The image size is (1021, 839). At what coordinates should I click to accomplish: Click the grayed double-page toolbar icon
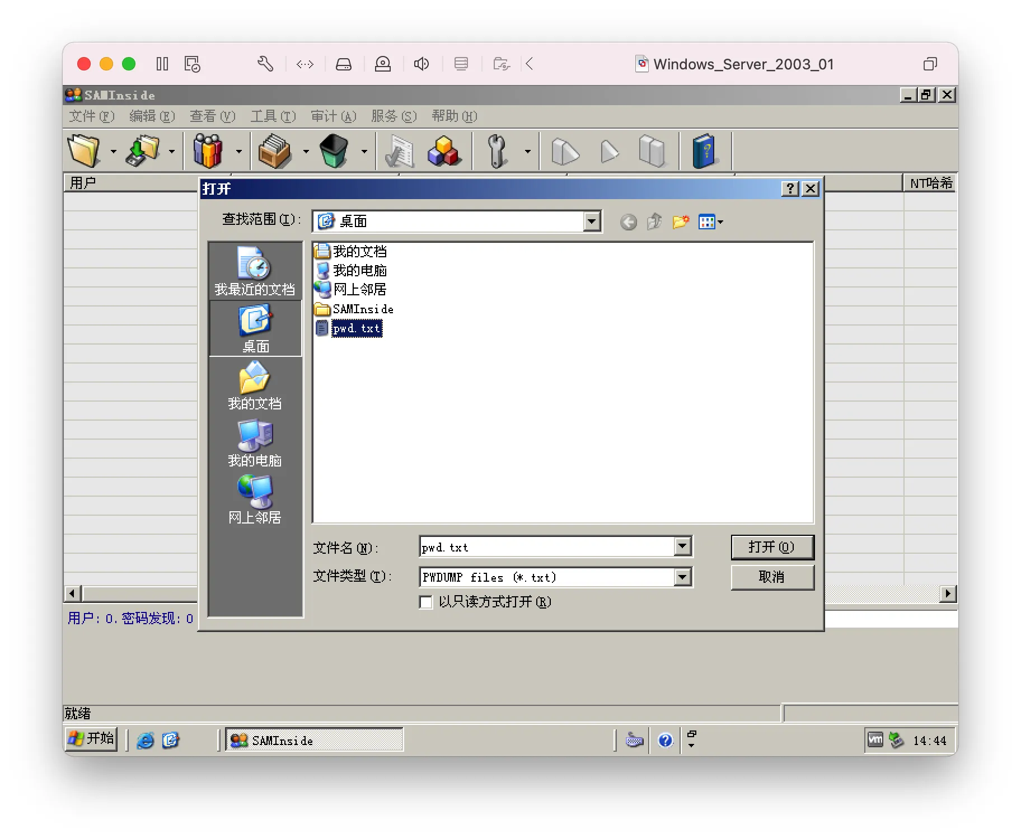652,151
